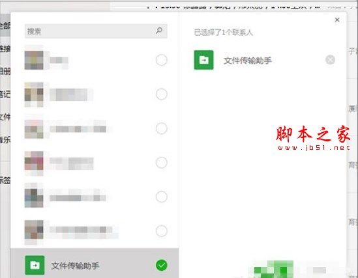358x278 pixels.
Task: Click the first blurred contact's avatar
Action: click(34, 60)
